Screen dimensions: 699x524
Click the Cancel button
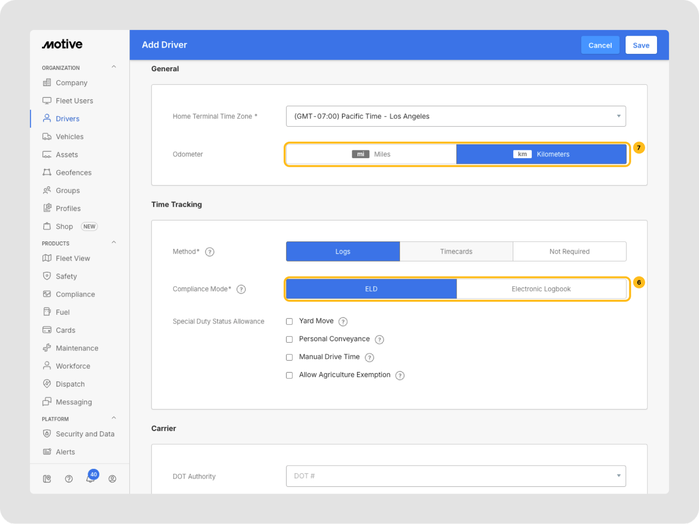(600, 45)
